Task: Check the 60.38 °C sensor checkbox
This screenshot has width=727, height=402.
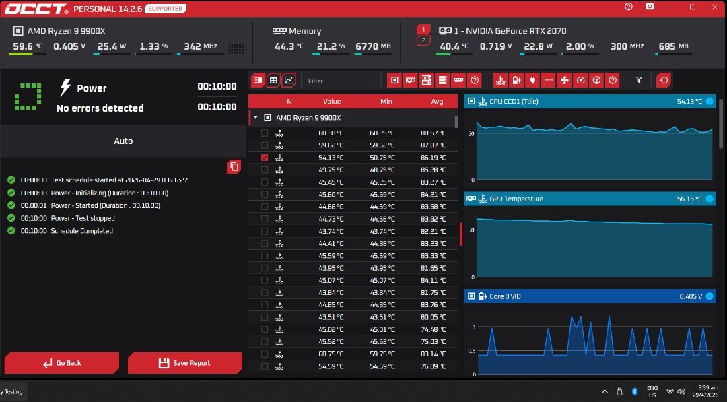Action: [265, 133]
